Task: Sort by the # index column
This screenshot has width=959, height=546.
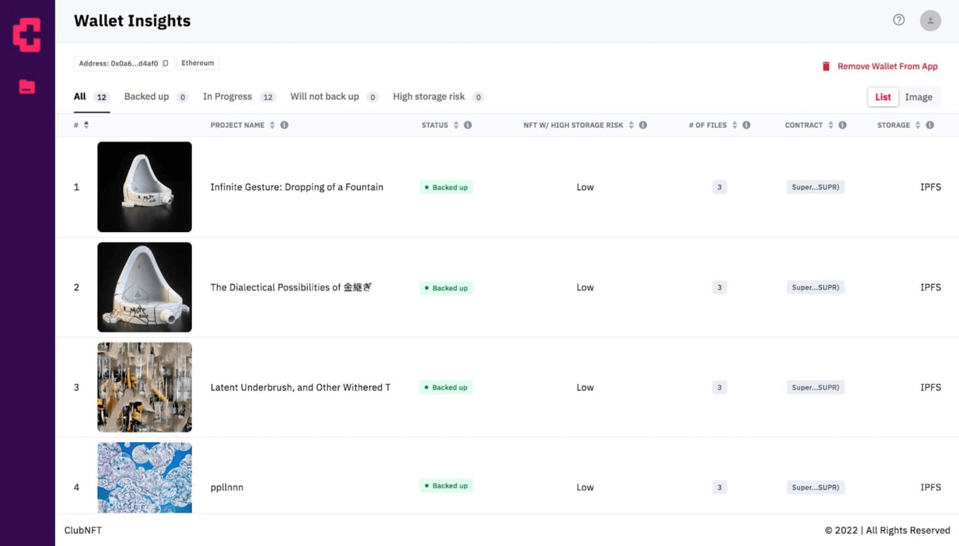Action: tap(86, 125)
